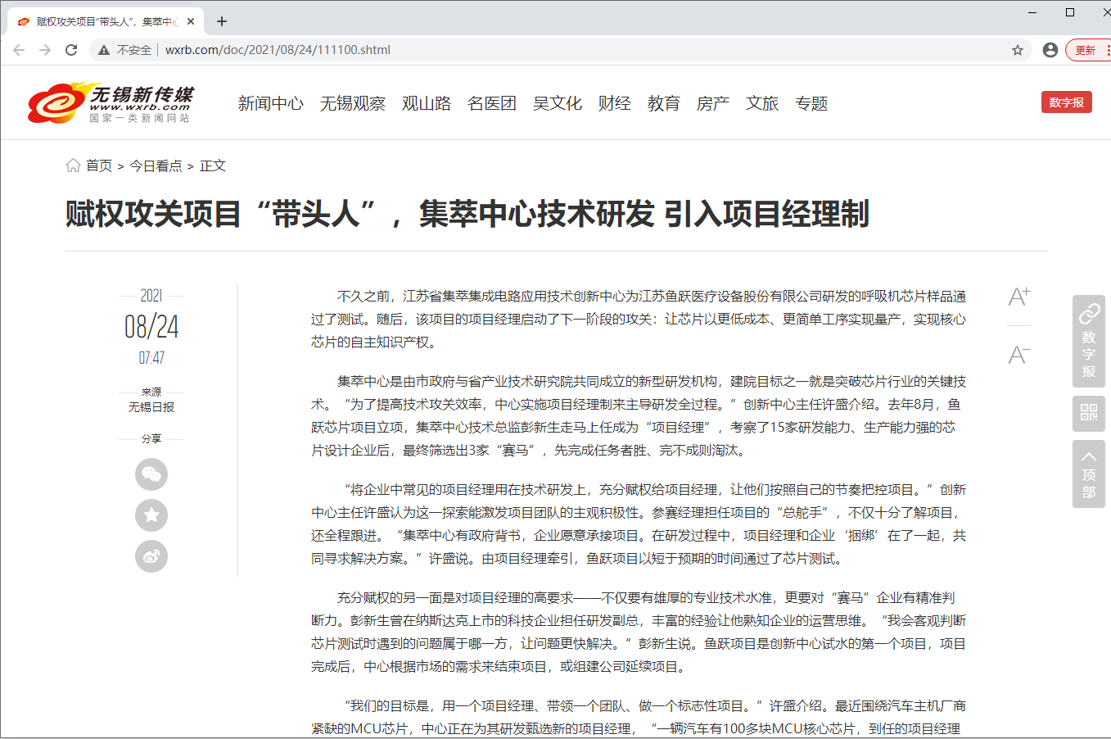Screen dimensions: 1111x739
Task: Click the 08/24 publication date
Action: pyautogui.click(x=151, y=327)
